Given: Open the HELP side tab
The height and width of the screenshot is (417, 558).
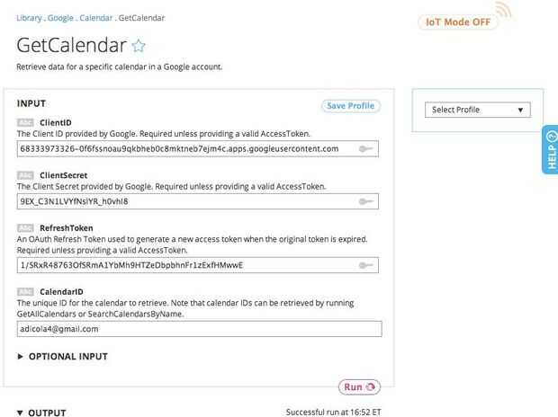Looking at the screenshot, I should 551,149.
